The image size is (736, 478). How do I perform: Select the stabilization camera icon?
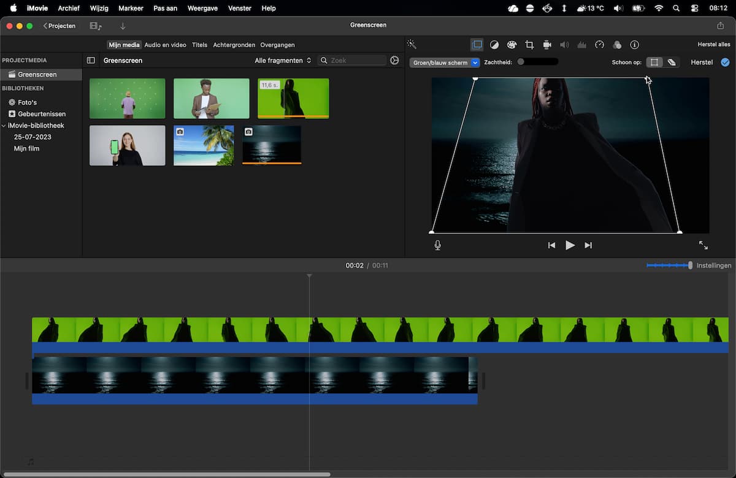click(x=547, y=45)
